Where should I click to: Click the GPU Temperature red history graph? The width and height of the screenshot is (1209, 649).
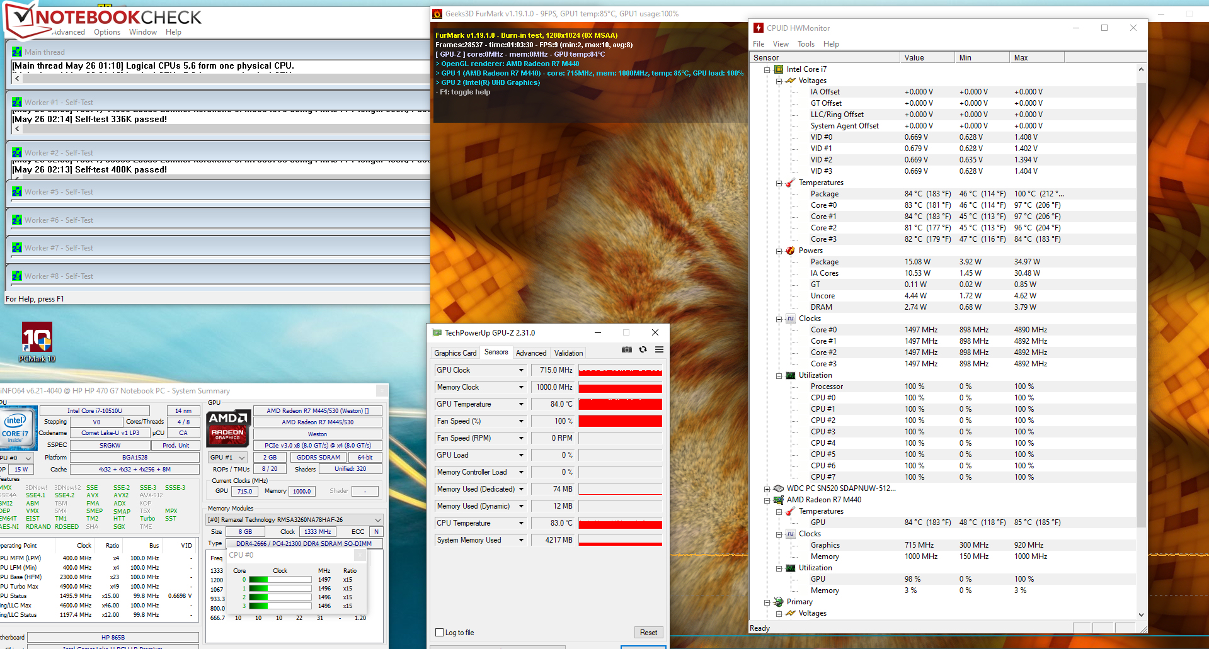[621, 404]
